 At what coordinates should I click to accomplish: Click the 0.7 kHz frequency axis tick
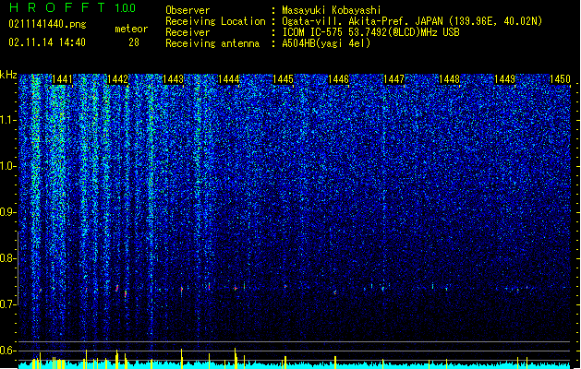click(9, 304)
